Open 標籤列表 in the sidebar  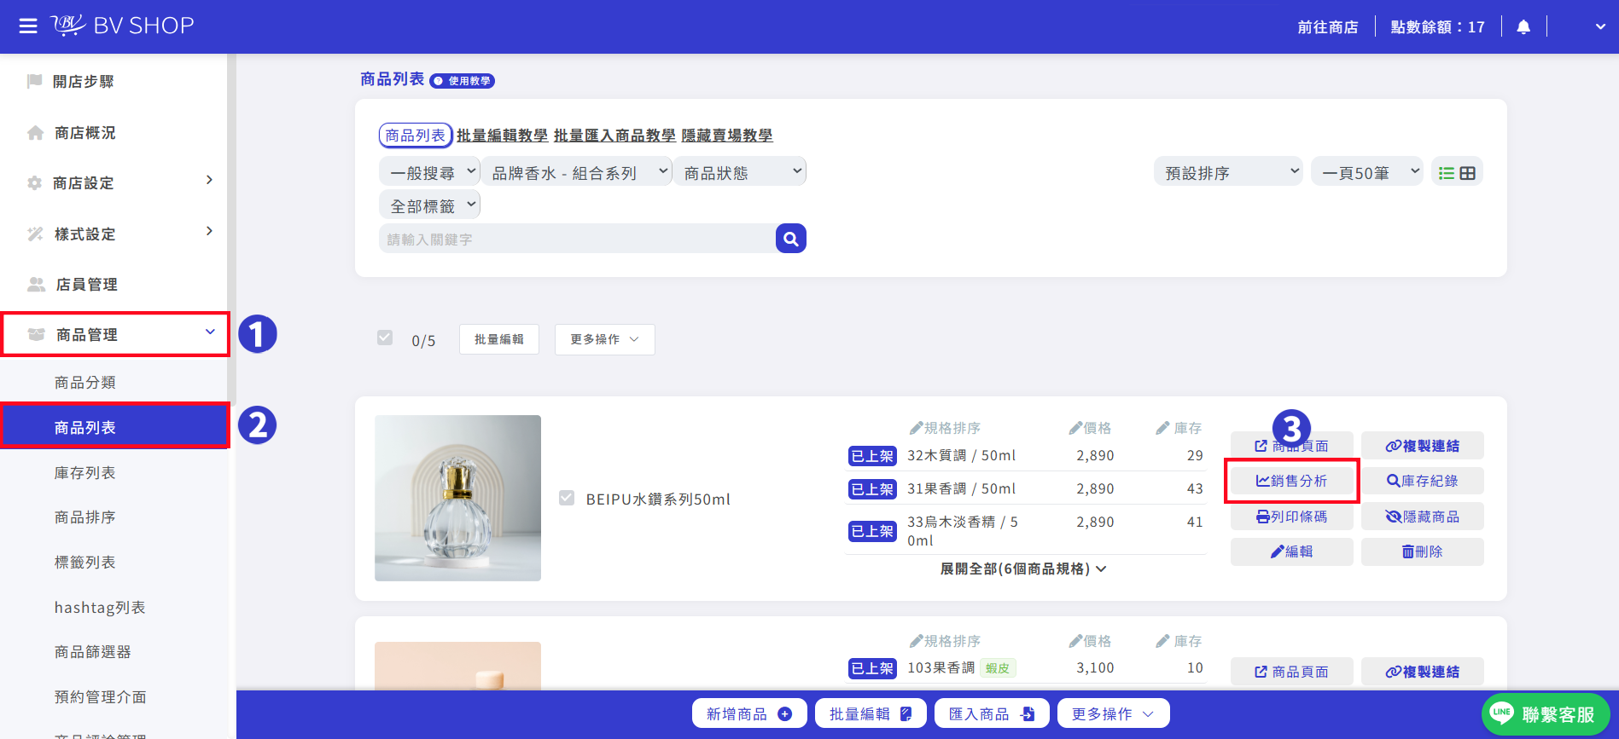tap(85, 563)
